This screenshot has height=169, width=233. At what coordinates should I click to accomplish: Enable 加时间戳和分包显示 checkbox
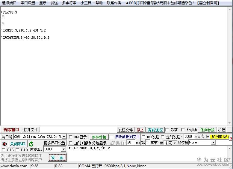(71, 143)
